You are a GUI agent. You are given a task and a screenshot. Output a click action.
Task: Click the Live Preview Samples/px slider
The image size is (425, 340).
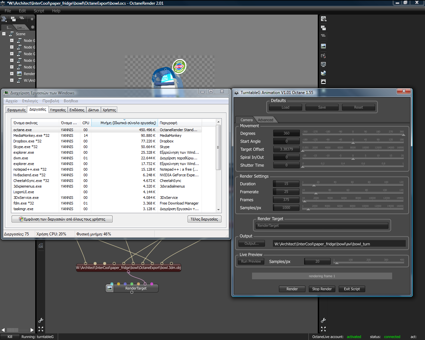[x=369, y=263]
